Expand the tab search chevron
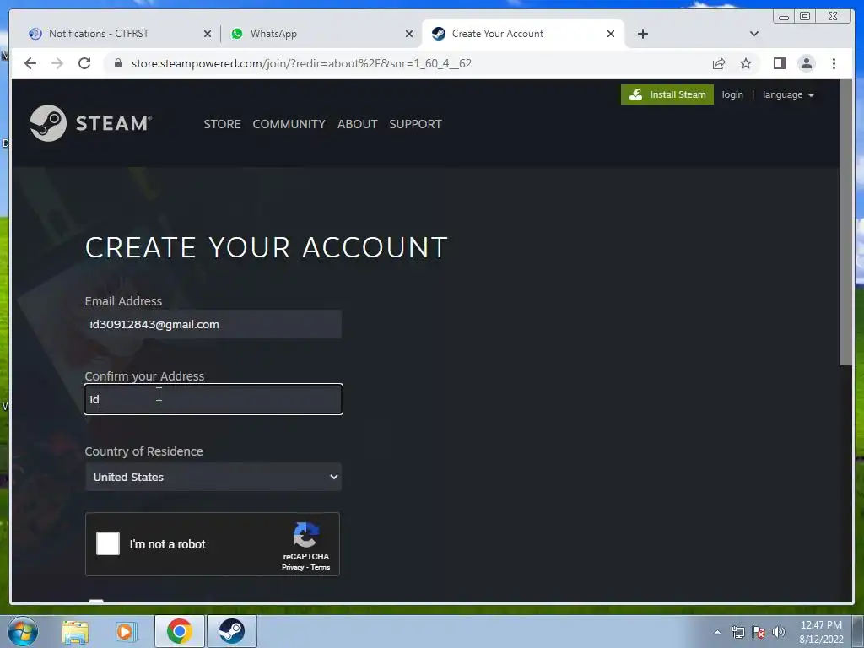864x648 pixels. (753, 34)
